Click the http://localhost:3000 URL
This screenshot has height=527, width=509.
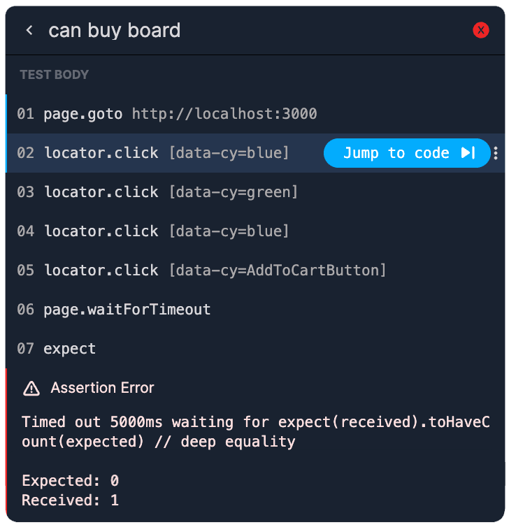(224, 114)
